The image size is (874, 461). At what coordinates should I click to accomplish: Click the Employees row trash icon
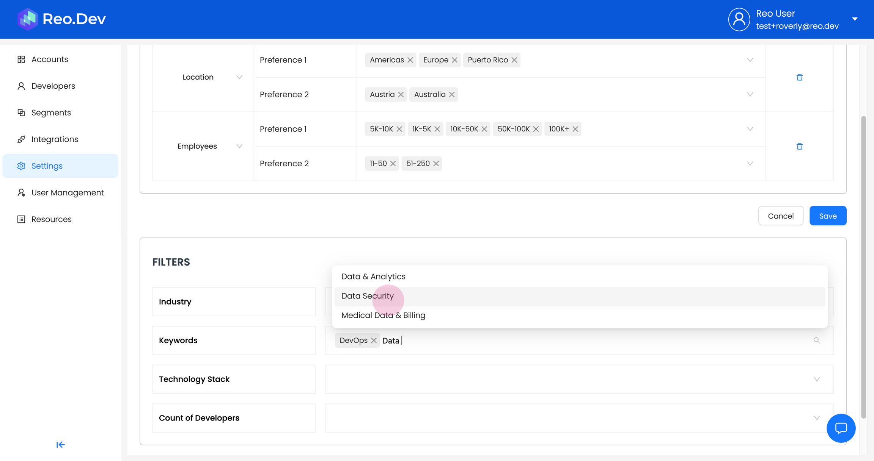pos(799,146)
